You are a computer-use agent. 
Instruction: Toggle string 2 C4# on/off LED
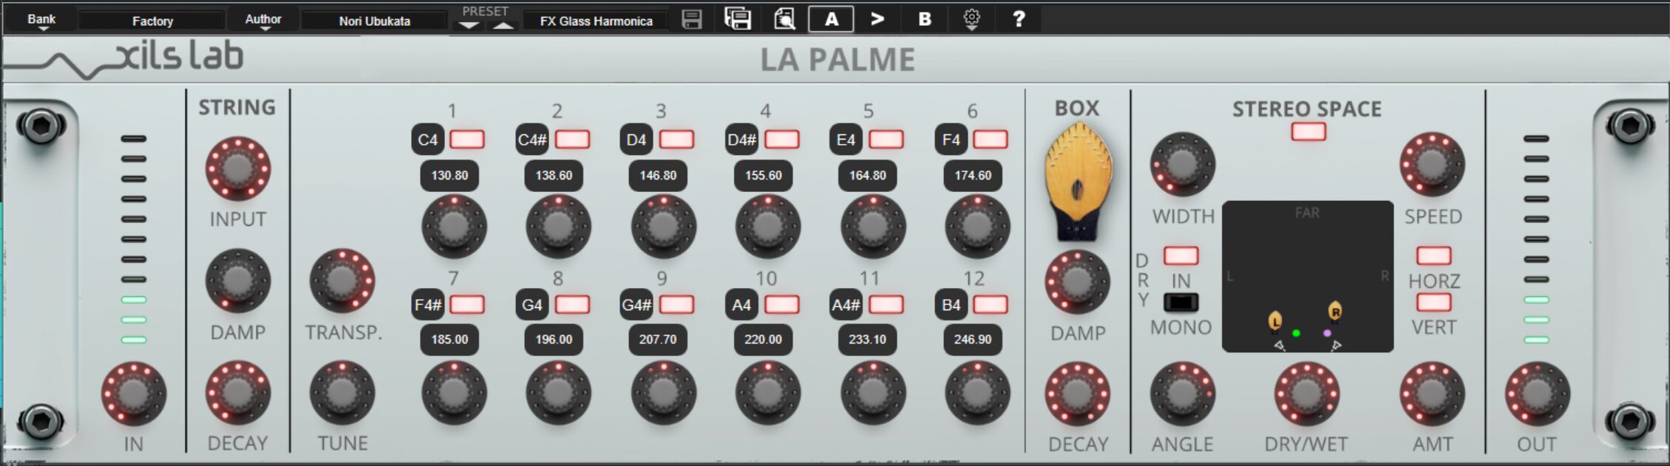tap(572, 139)
